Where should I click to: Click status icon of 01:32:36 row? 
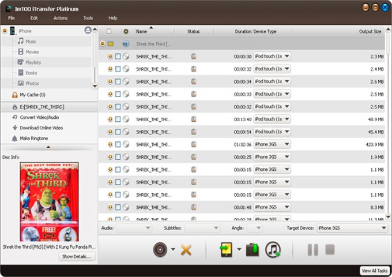pyautogui.click(x=194, y=144)
